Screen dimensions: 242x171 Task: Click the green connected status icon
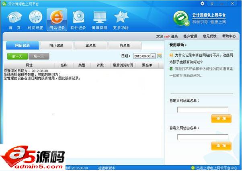[193, 168]
